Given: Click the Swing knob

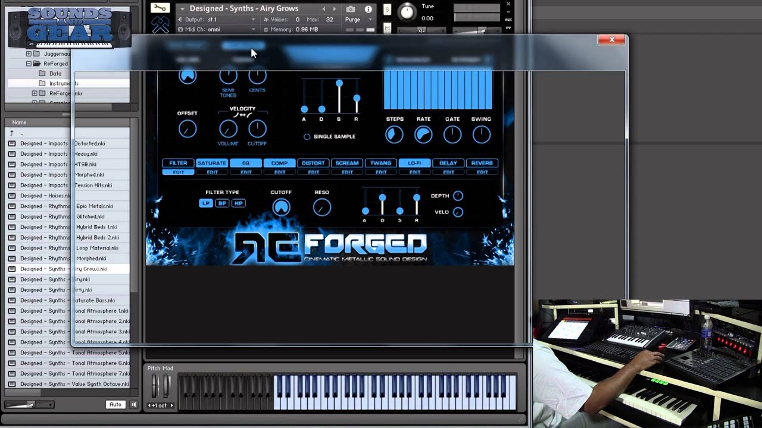Looking at the screenshot, I should pyautogui.click(x=482, y=135).
